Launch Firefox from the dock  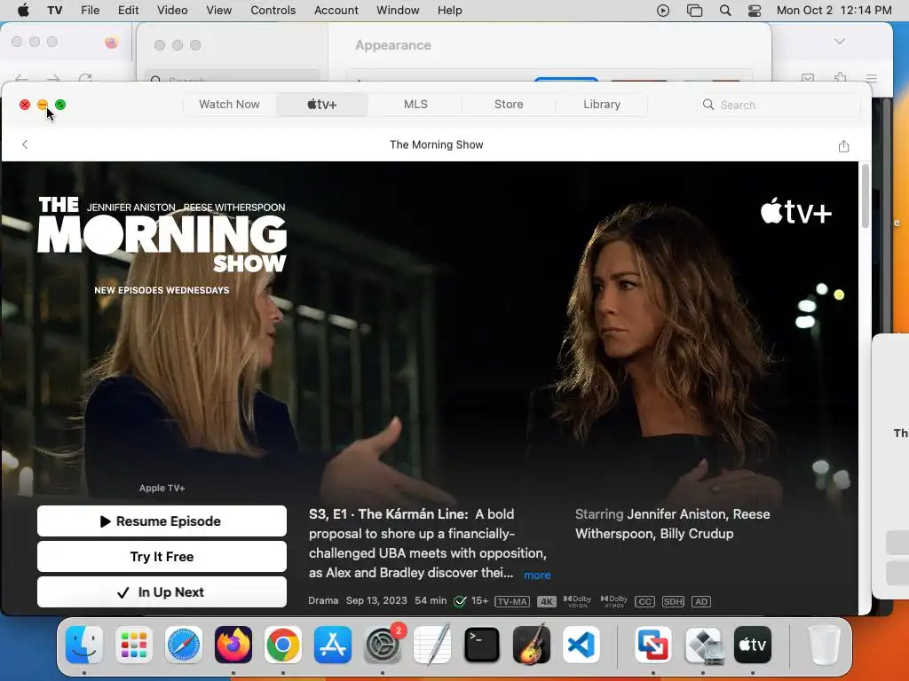click(x=233, y=644)
